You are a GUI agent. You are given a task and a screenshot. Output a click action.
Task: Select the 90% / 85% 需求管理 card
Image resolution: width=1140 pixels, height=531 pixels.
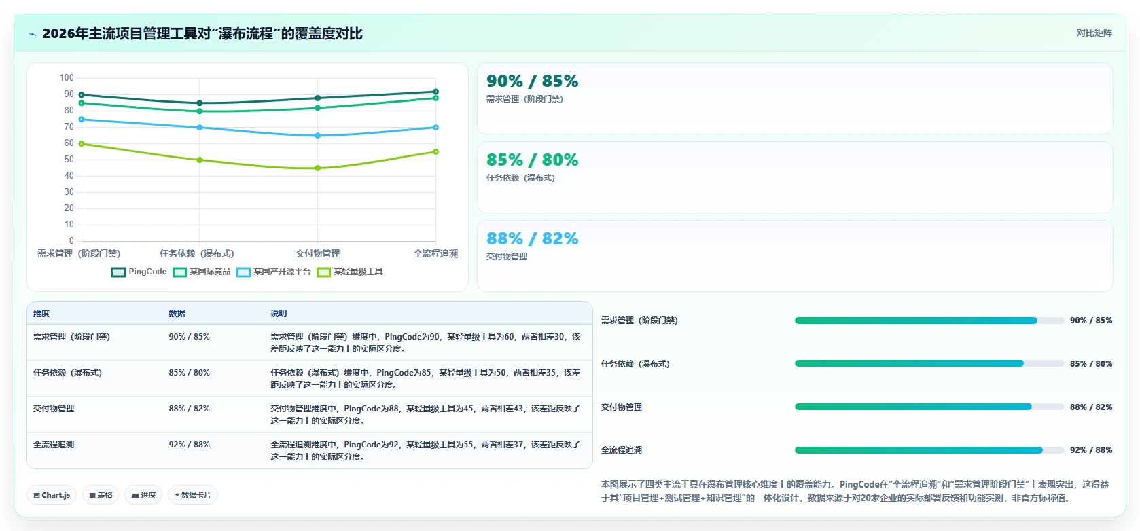(795, 98)
